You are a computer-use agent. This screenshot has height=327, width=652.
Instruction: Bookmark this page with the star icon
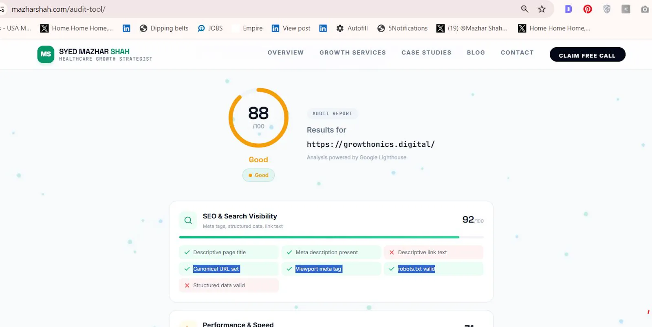pos(542,9)
